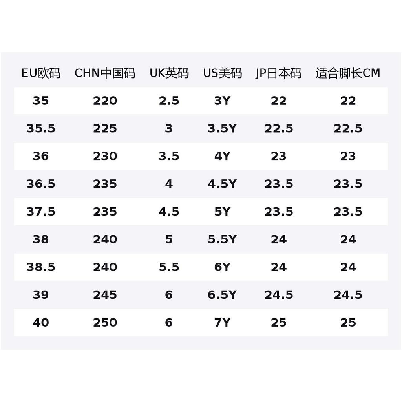Click UK size 2.5 cell
This screenshot has width=402, height=402.
(x=169, y=101)
